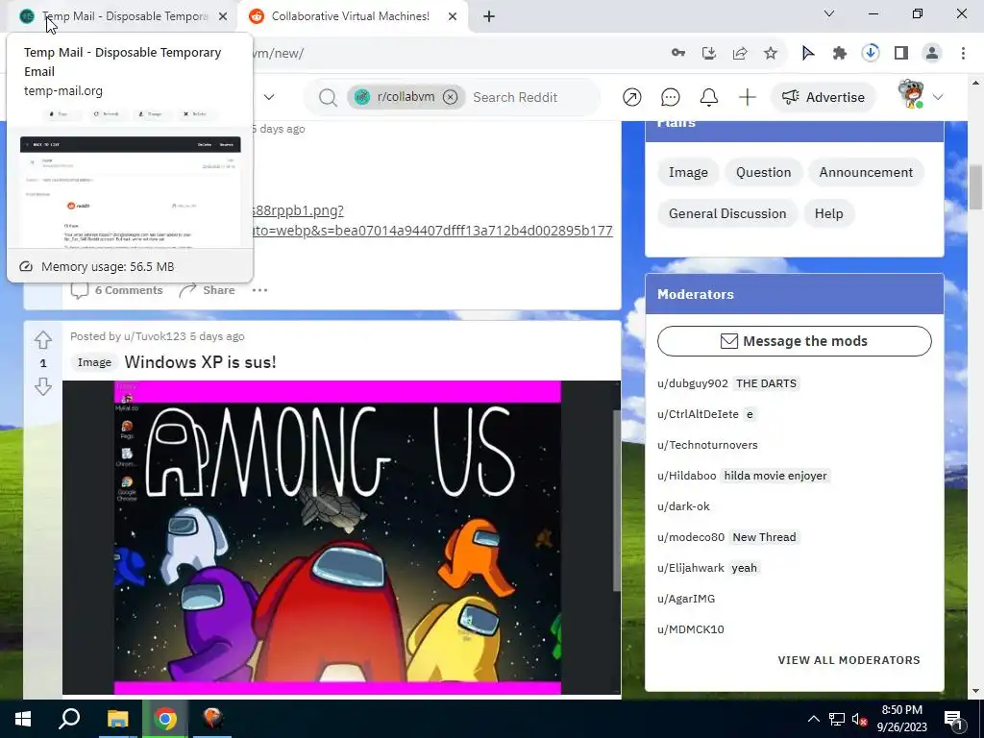Open moderator u/dubguy902 profile
Viewport: 984px width, 738px height.
(693, 383)
